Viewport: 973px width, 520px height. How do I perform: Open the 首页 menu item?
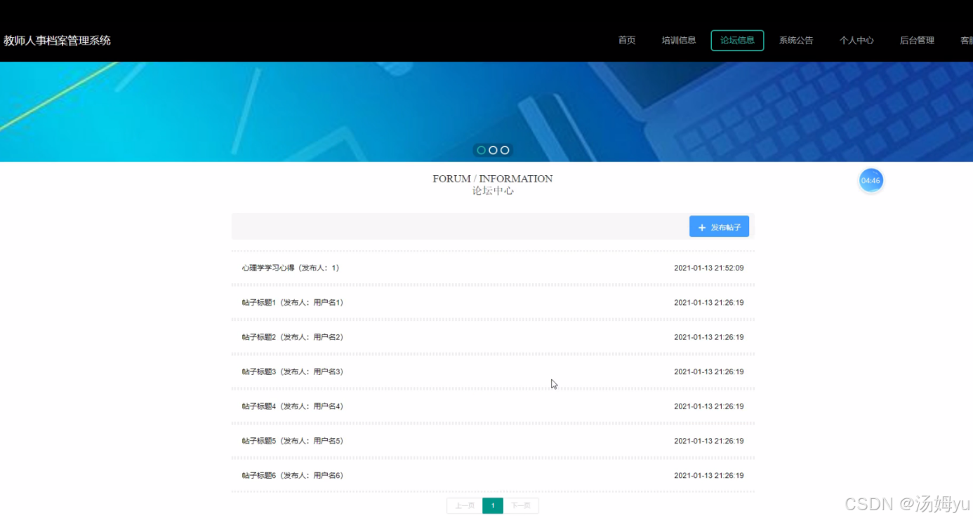(626, 41)
